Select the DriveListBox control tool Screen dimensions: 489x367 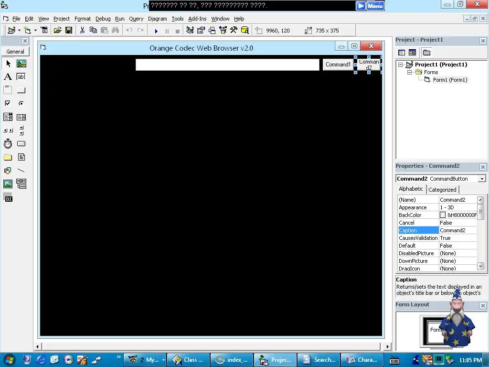click(x=21, y=143)
